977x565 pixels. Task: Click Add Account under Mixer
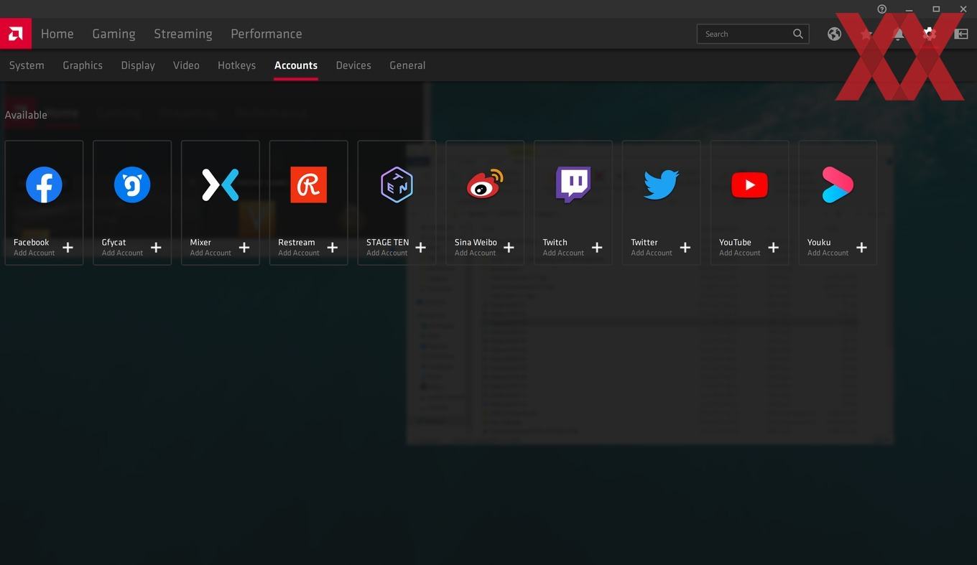(x=210, y=253)
